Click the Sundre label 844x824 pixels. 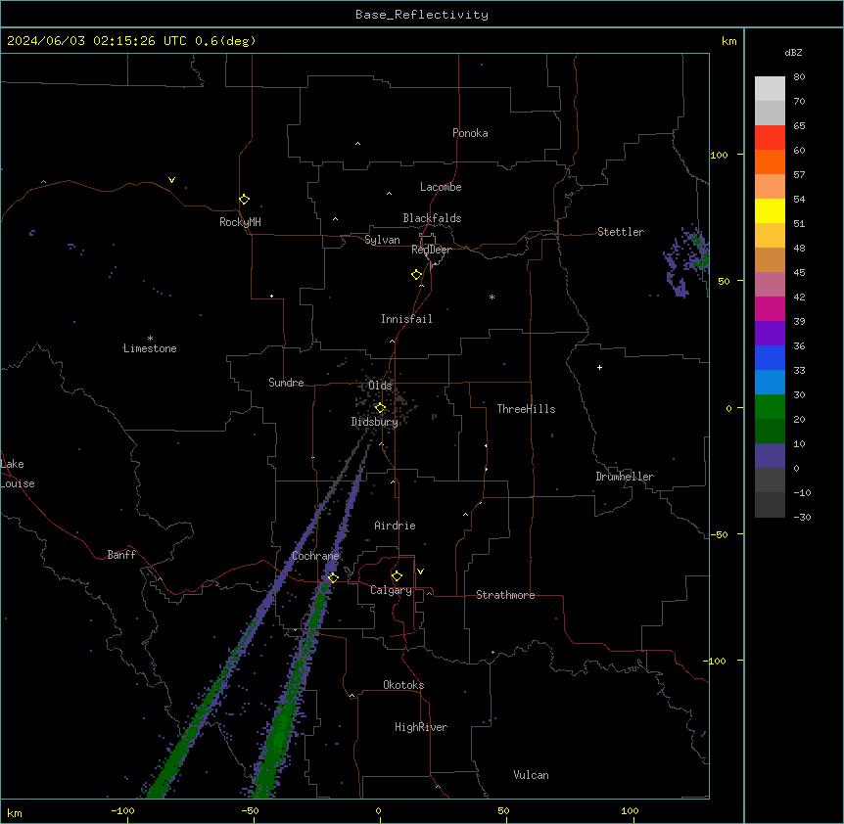tap(286, 383)
